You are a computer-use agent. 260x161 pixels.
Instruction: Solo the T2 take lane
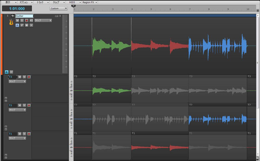pos(24,105)
